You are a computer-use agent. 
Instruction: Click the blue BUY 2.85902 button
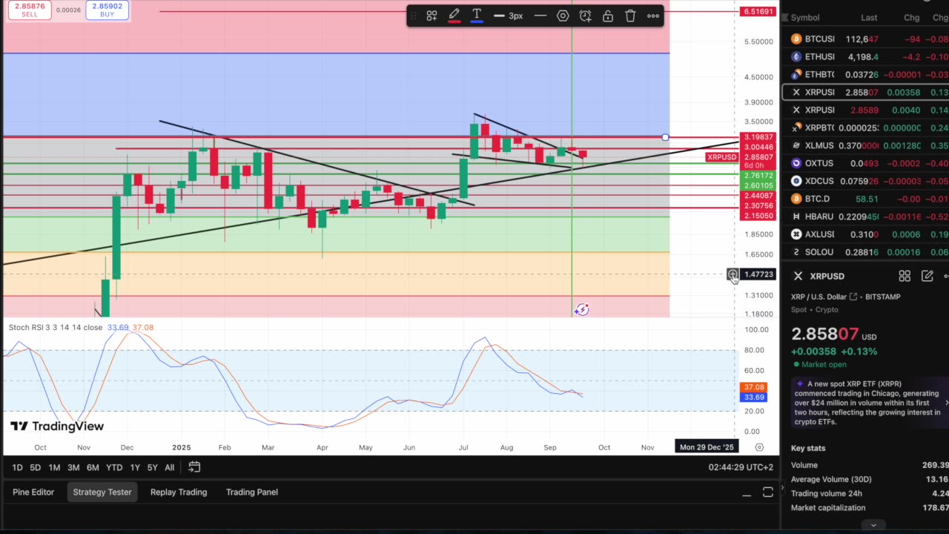coord(108,10)
